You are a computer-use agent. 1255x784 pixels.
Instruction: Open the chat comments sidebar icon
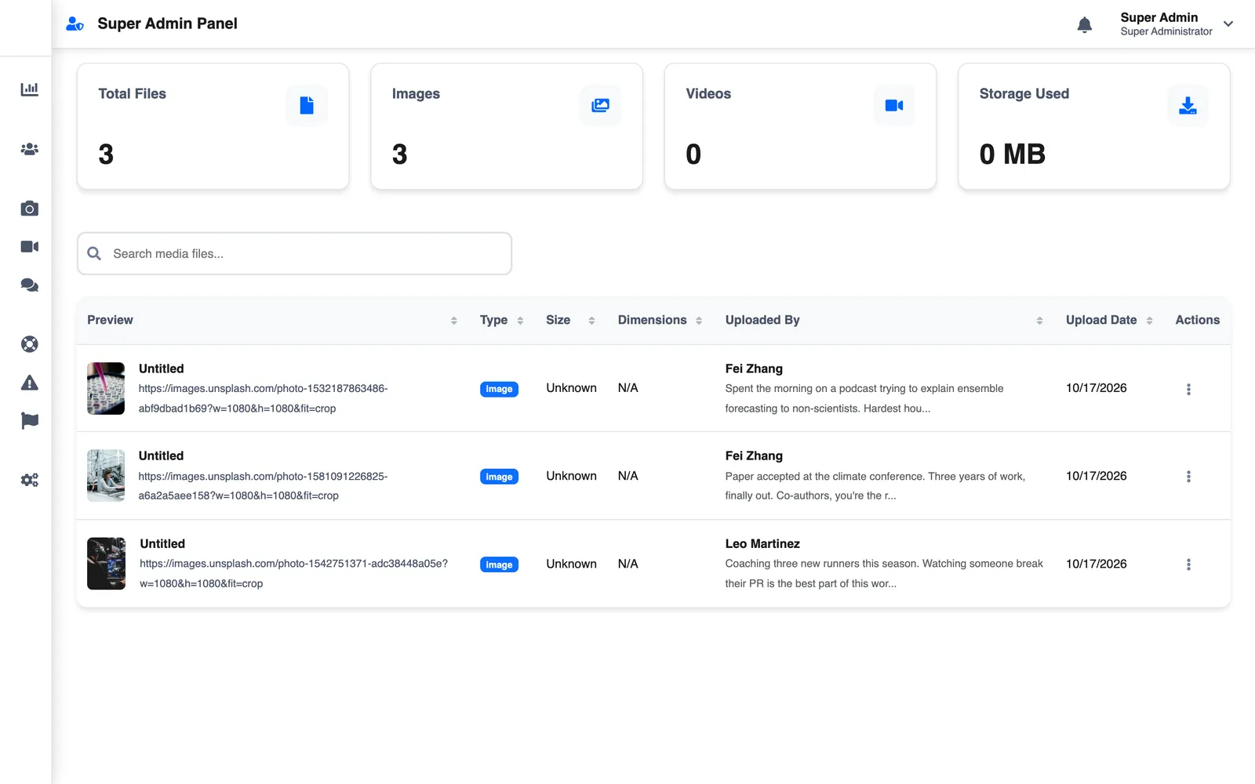click(x=30, y=285)
